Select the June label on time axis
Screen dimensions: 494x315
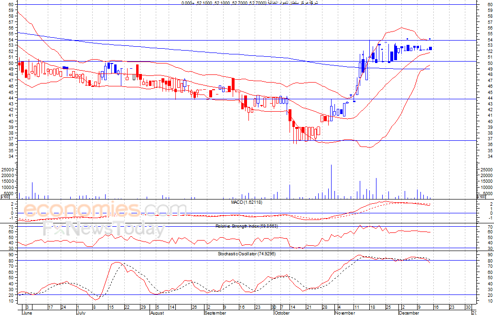pos(29,313)
